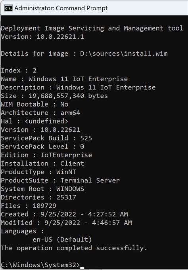Click the 'Index : 2' line
The height and width of the screenshot is (270, 188).
tap(19, 70)
